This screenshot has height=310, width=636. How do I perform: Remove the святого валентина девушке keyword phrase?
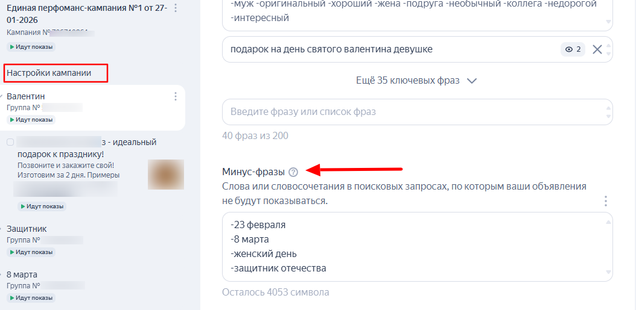[597, 49]
